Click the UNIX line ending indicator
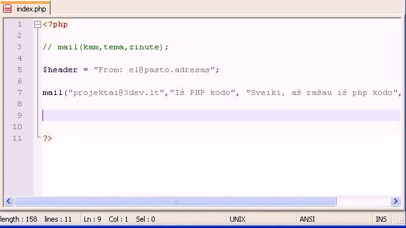406x228 pixels. click(237, 219)
